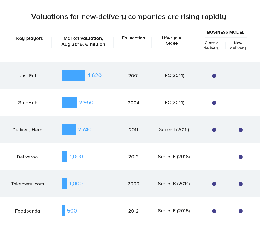Click Takeaway.com's new delivery dot
Image resolution: width=260 pixels, height=227 pixels.
point(241,184)
